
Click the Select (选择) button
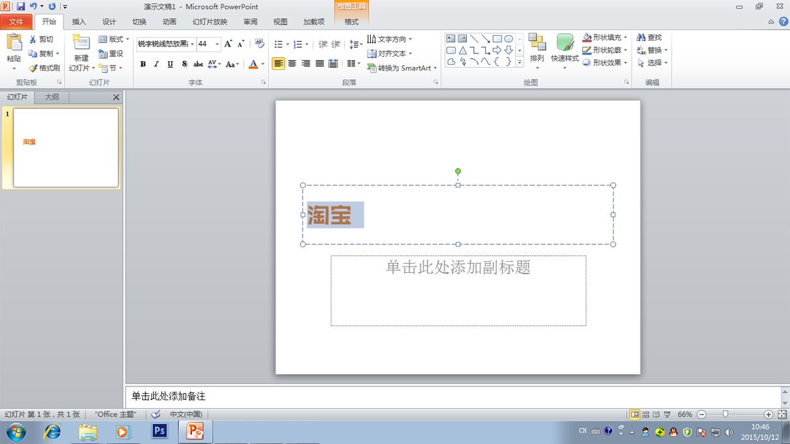pos(652,63)
